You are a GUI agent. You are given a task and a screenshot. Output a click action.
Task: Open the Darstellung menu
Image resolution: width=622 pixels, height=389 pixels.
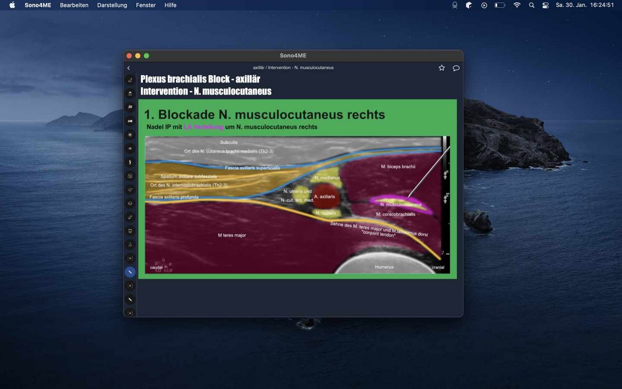[x=112, y=5]
